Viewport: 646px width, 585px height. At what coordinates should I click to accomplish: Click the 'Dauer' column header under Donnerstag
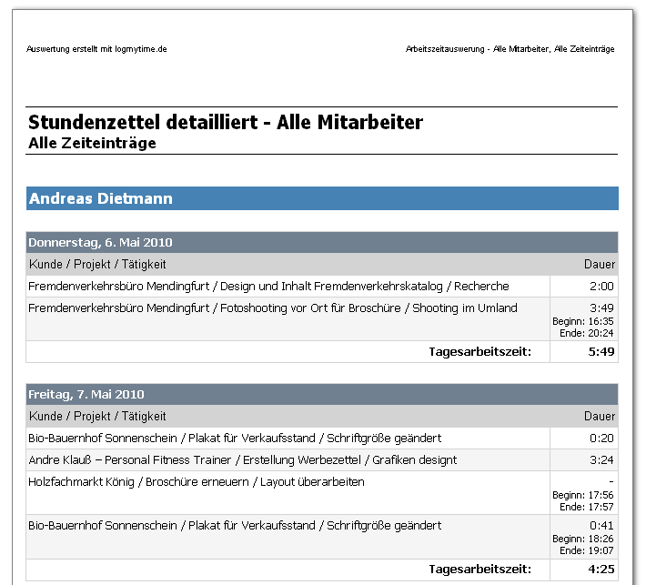[599, 265]
